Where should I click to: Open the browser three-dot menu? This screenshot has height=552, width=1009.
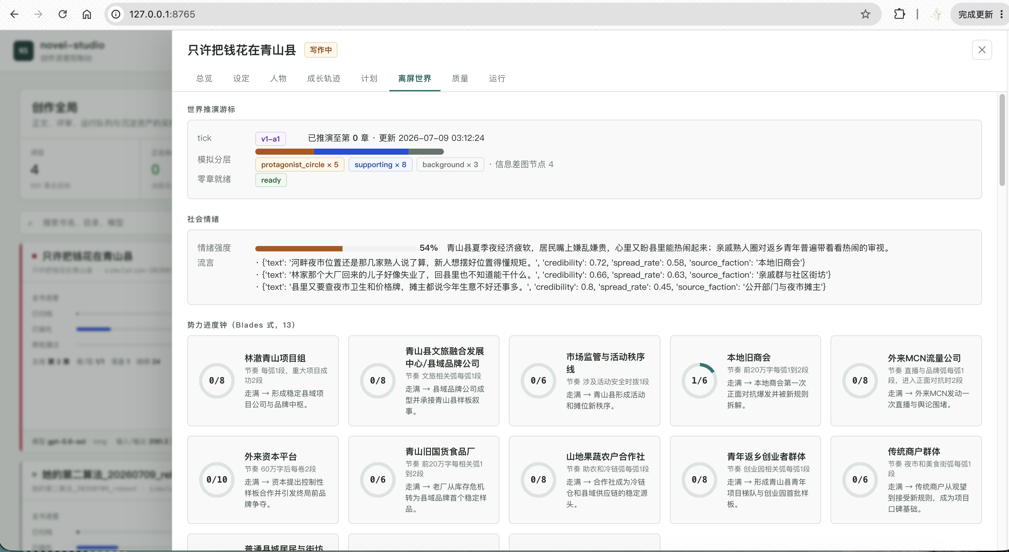1002,14
